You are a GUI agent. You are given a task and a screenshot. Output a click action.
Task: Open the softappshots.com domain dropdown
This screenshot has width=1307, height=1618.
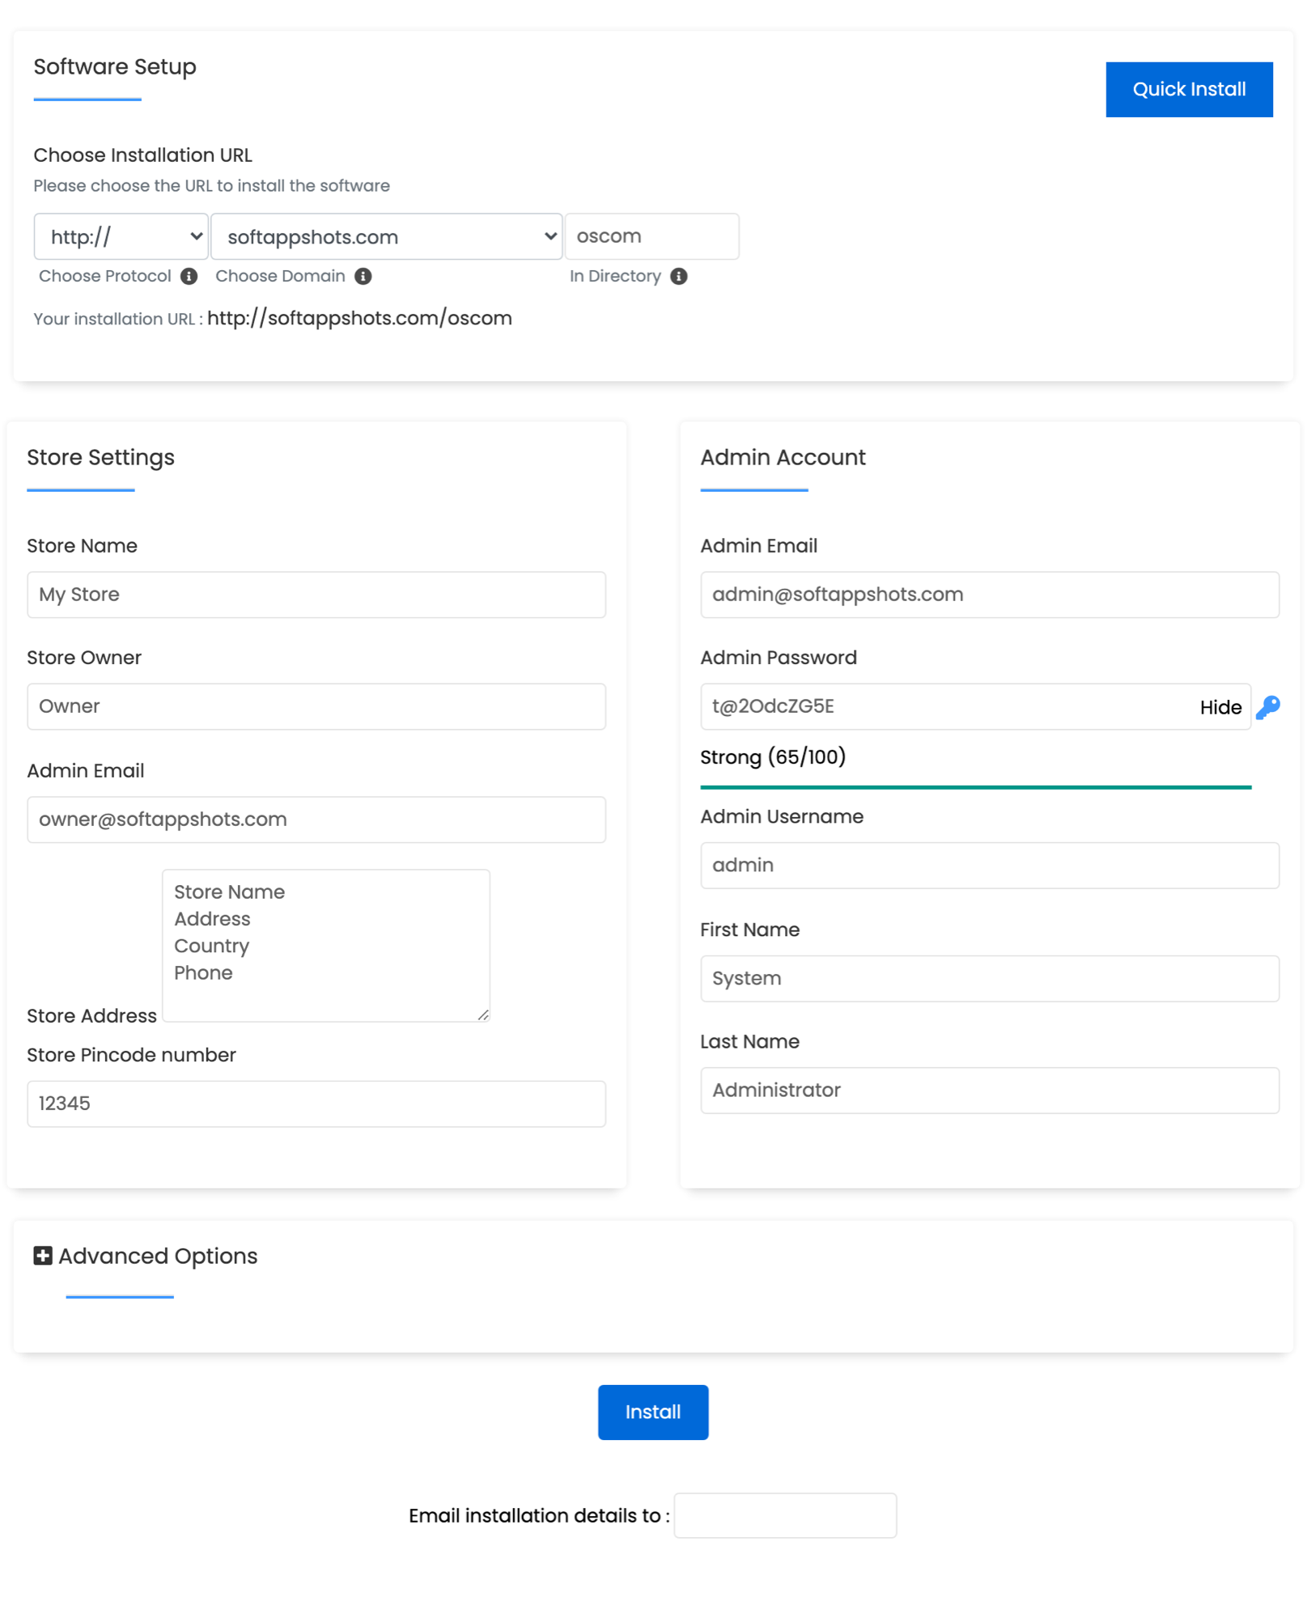click(x=386, y=236)
